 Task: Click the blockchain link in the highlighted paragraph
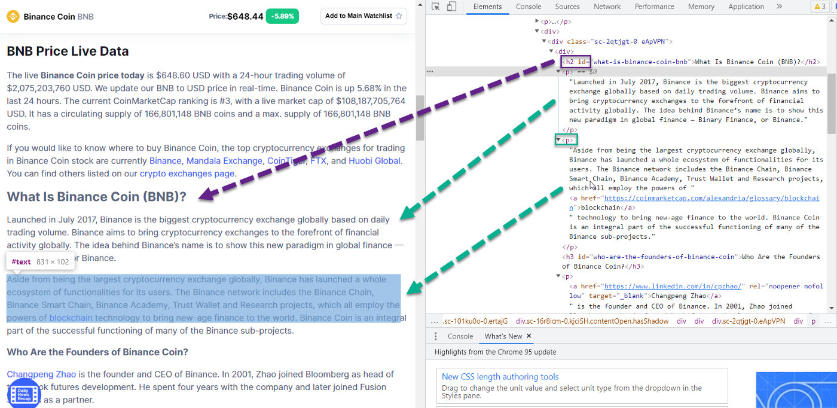(71, 318)
